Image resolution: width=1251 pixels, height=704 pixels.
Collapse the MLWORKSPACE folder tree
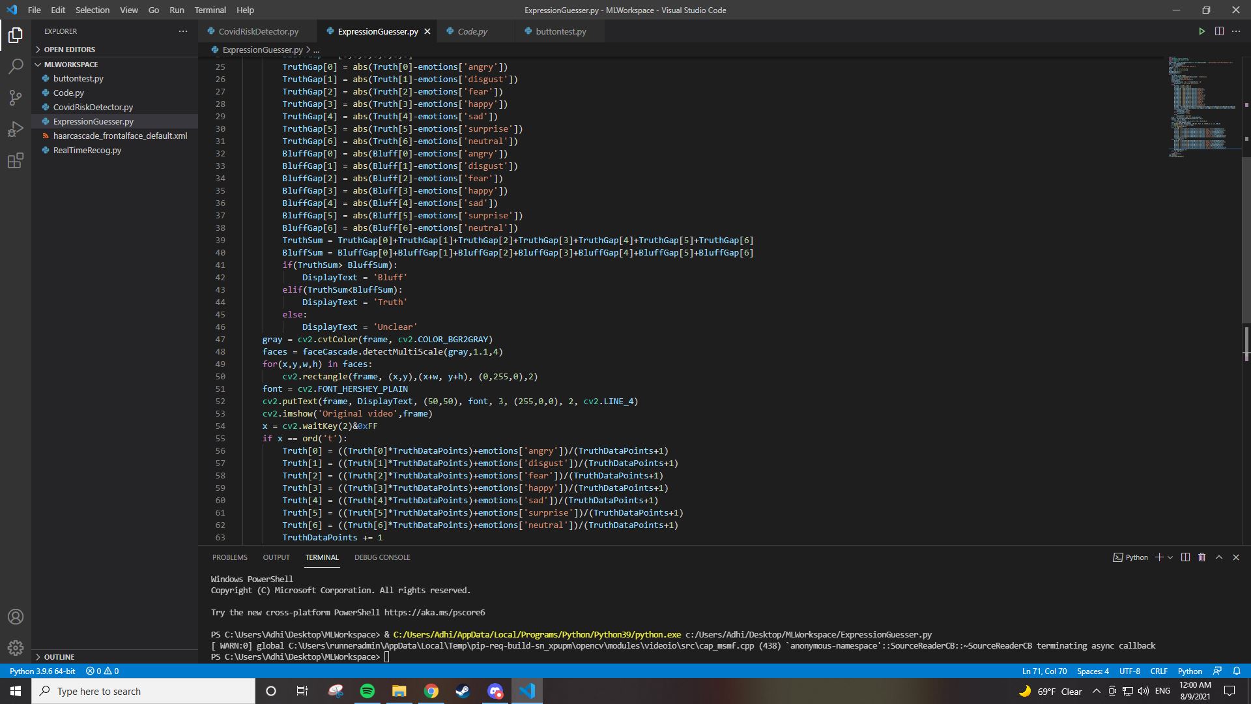[70, 65]
